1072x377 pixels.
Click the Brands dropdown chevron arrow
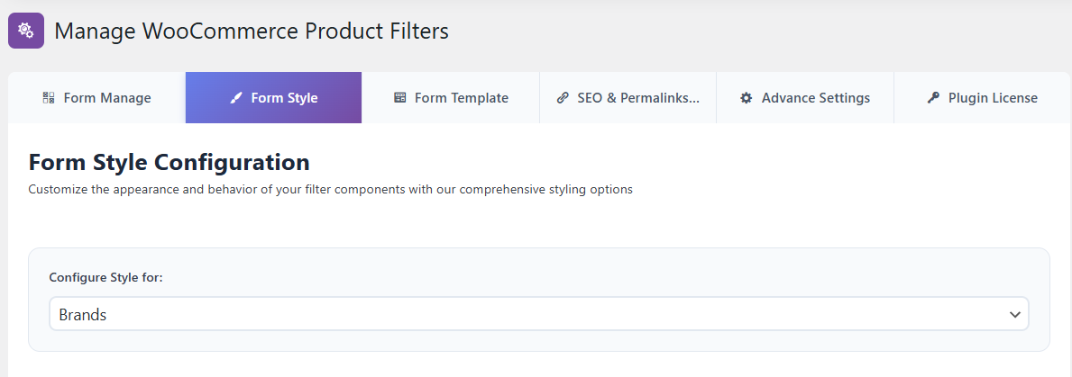click(1014, 315)
